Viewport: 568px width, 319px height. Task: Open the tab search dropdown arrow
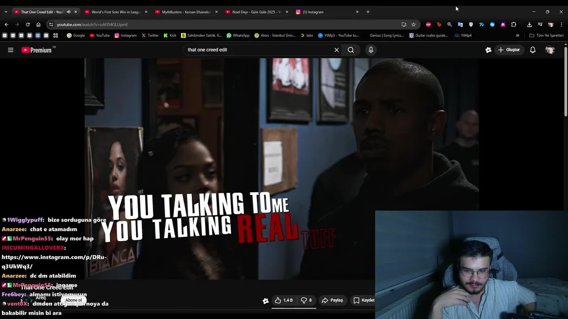(x=6, y=12)
